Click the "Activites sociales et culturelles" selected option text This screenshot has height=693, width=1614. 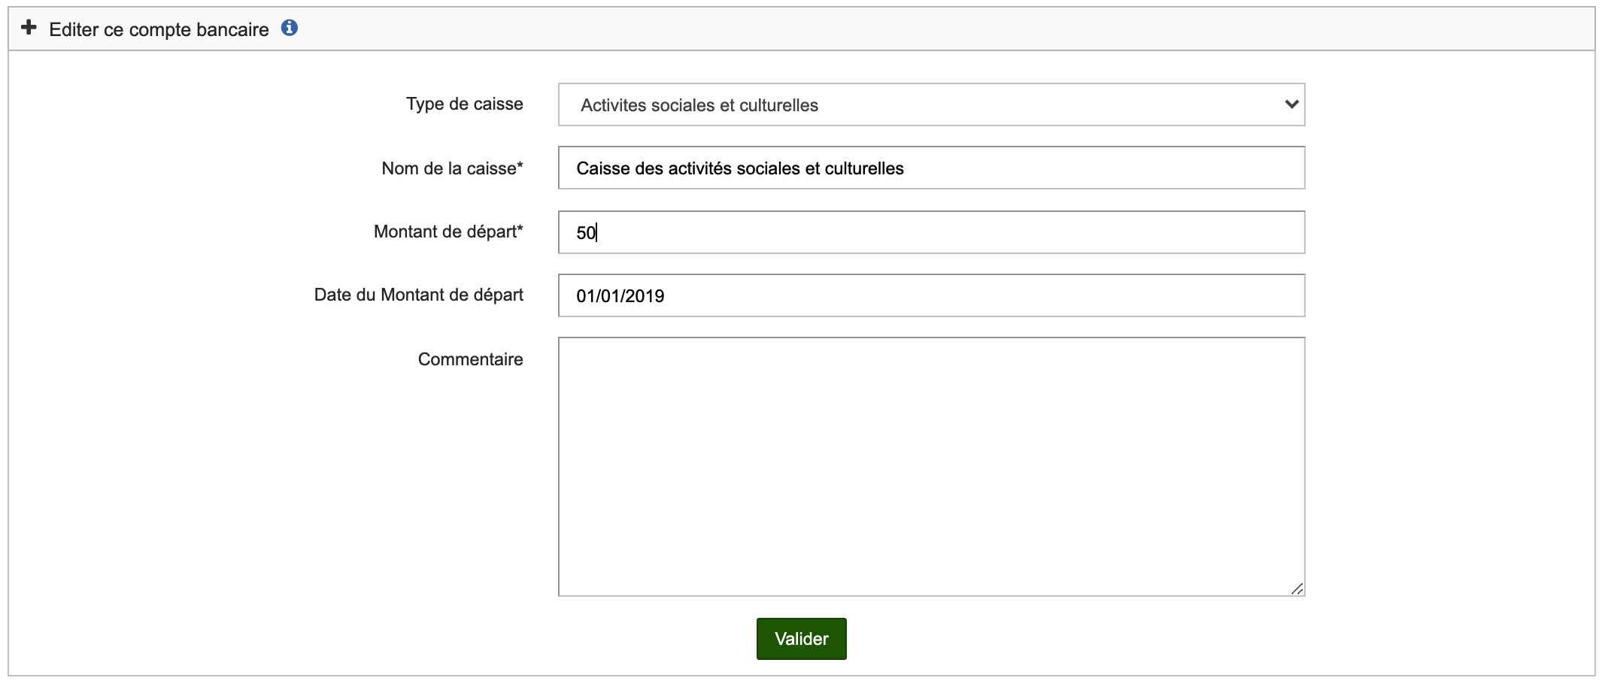pos(699,105)
